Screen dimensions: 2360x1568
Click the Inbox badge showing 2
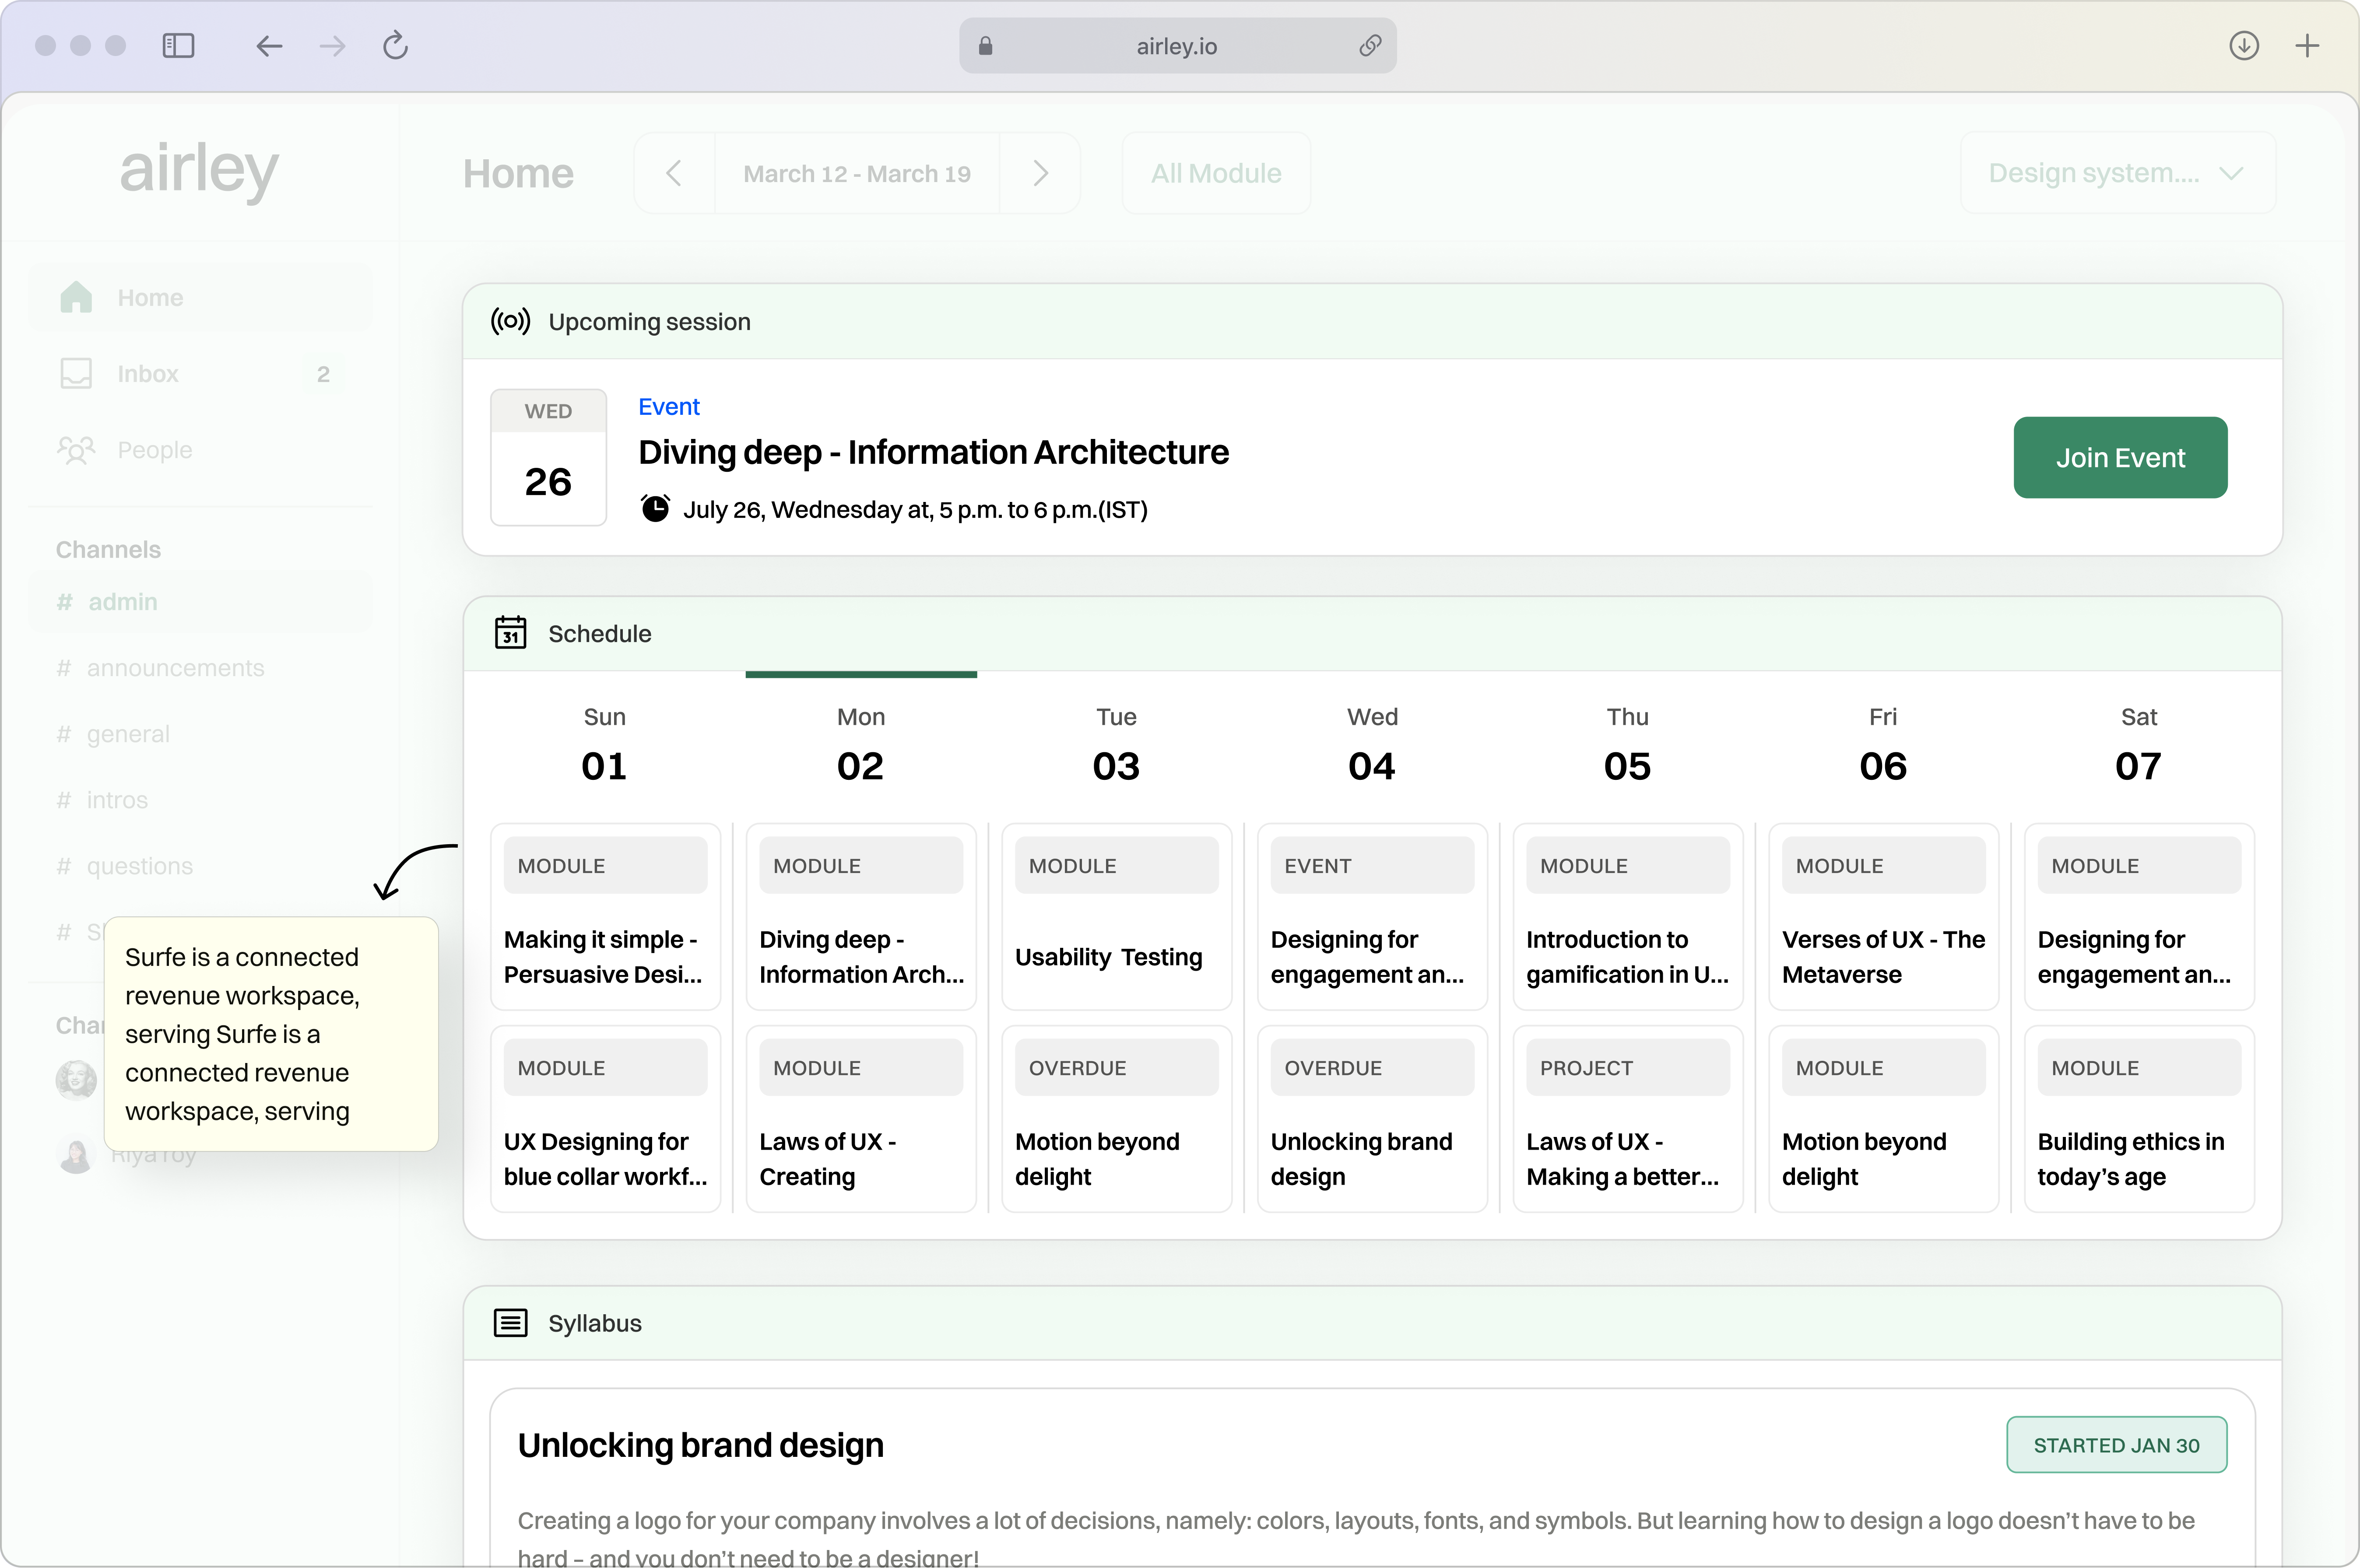323,374
